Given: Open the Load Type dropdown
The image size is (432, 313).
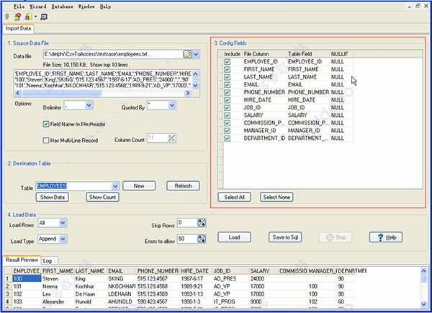Looking at the screenshot, I should [x=61, y=237].
